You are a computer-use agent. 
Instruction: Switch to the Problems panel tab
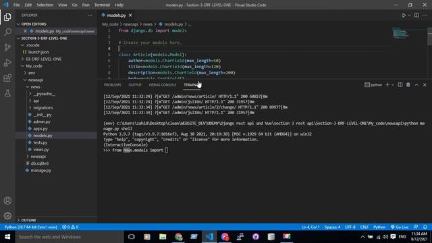(x=113, y=85)
